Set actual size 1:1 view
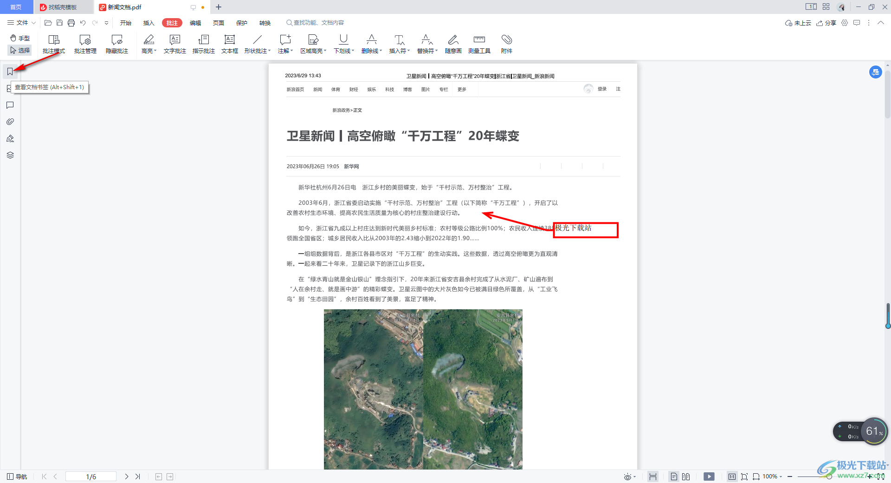The image size is (891, 483). [x=732, y=476]
